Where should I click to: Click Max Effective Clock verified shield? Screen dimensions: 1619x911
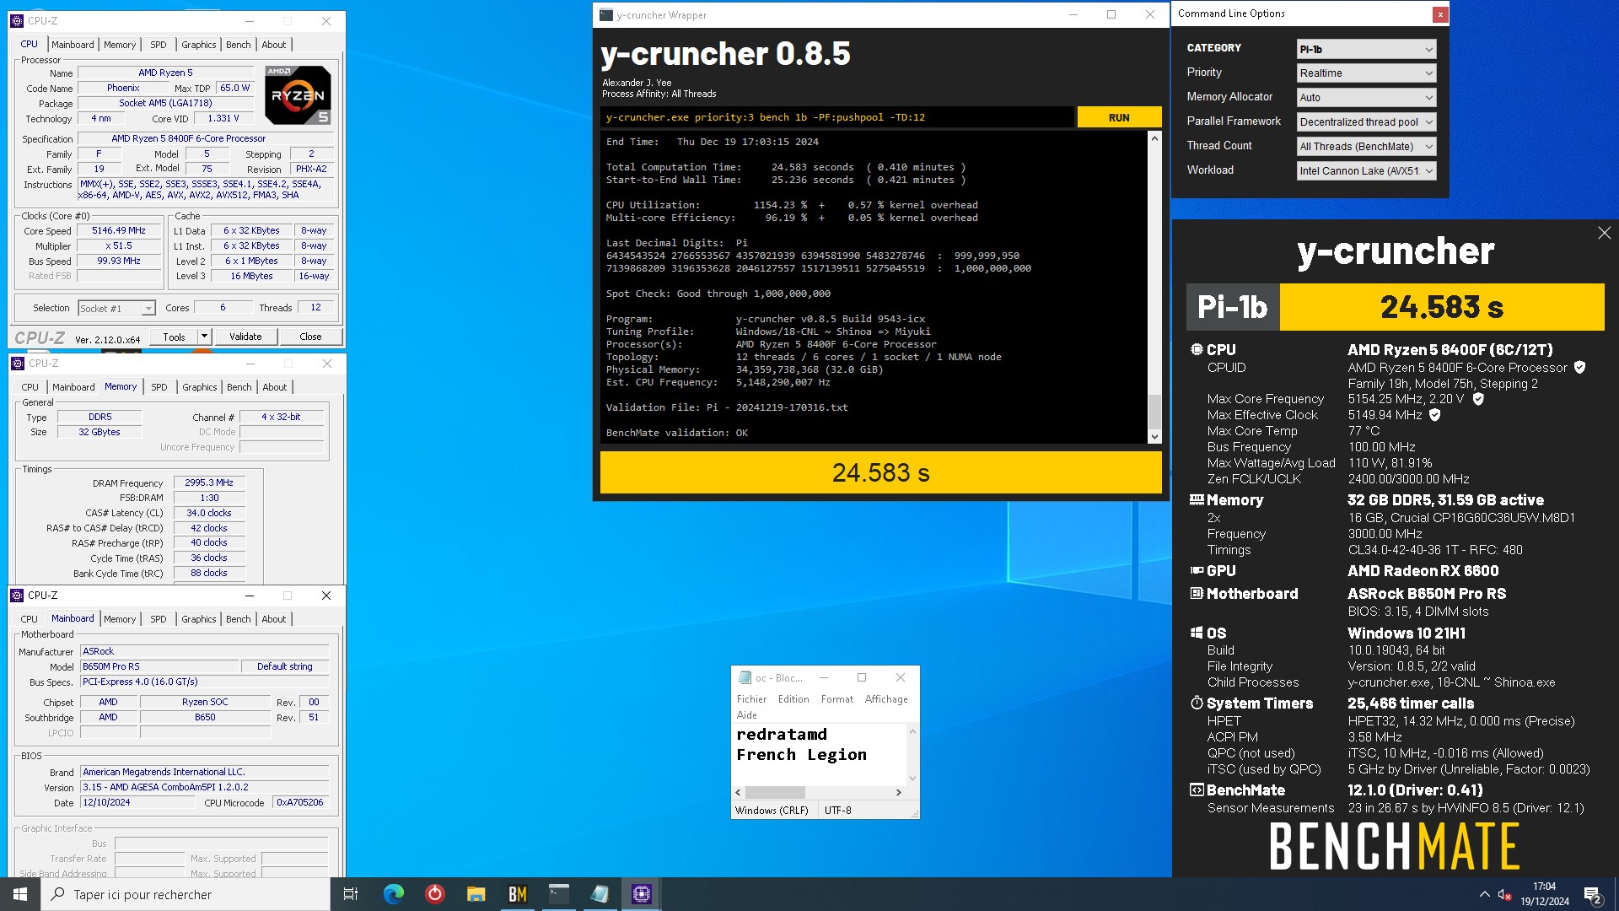pos(1435,415)
